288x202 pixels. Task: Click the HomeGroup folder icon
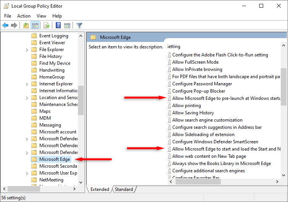(x=34, y=77)
